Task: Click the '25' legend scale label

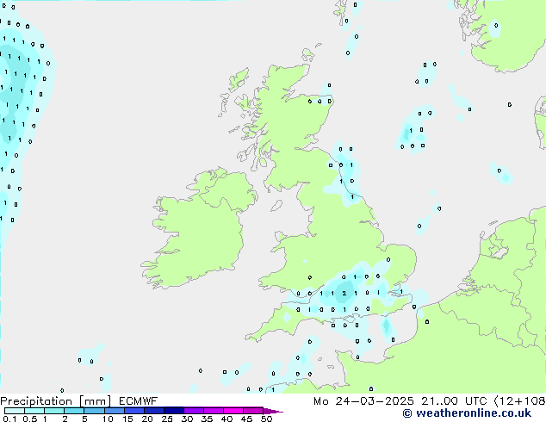Action: 167,419
